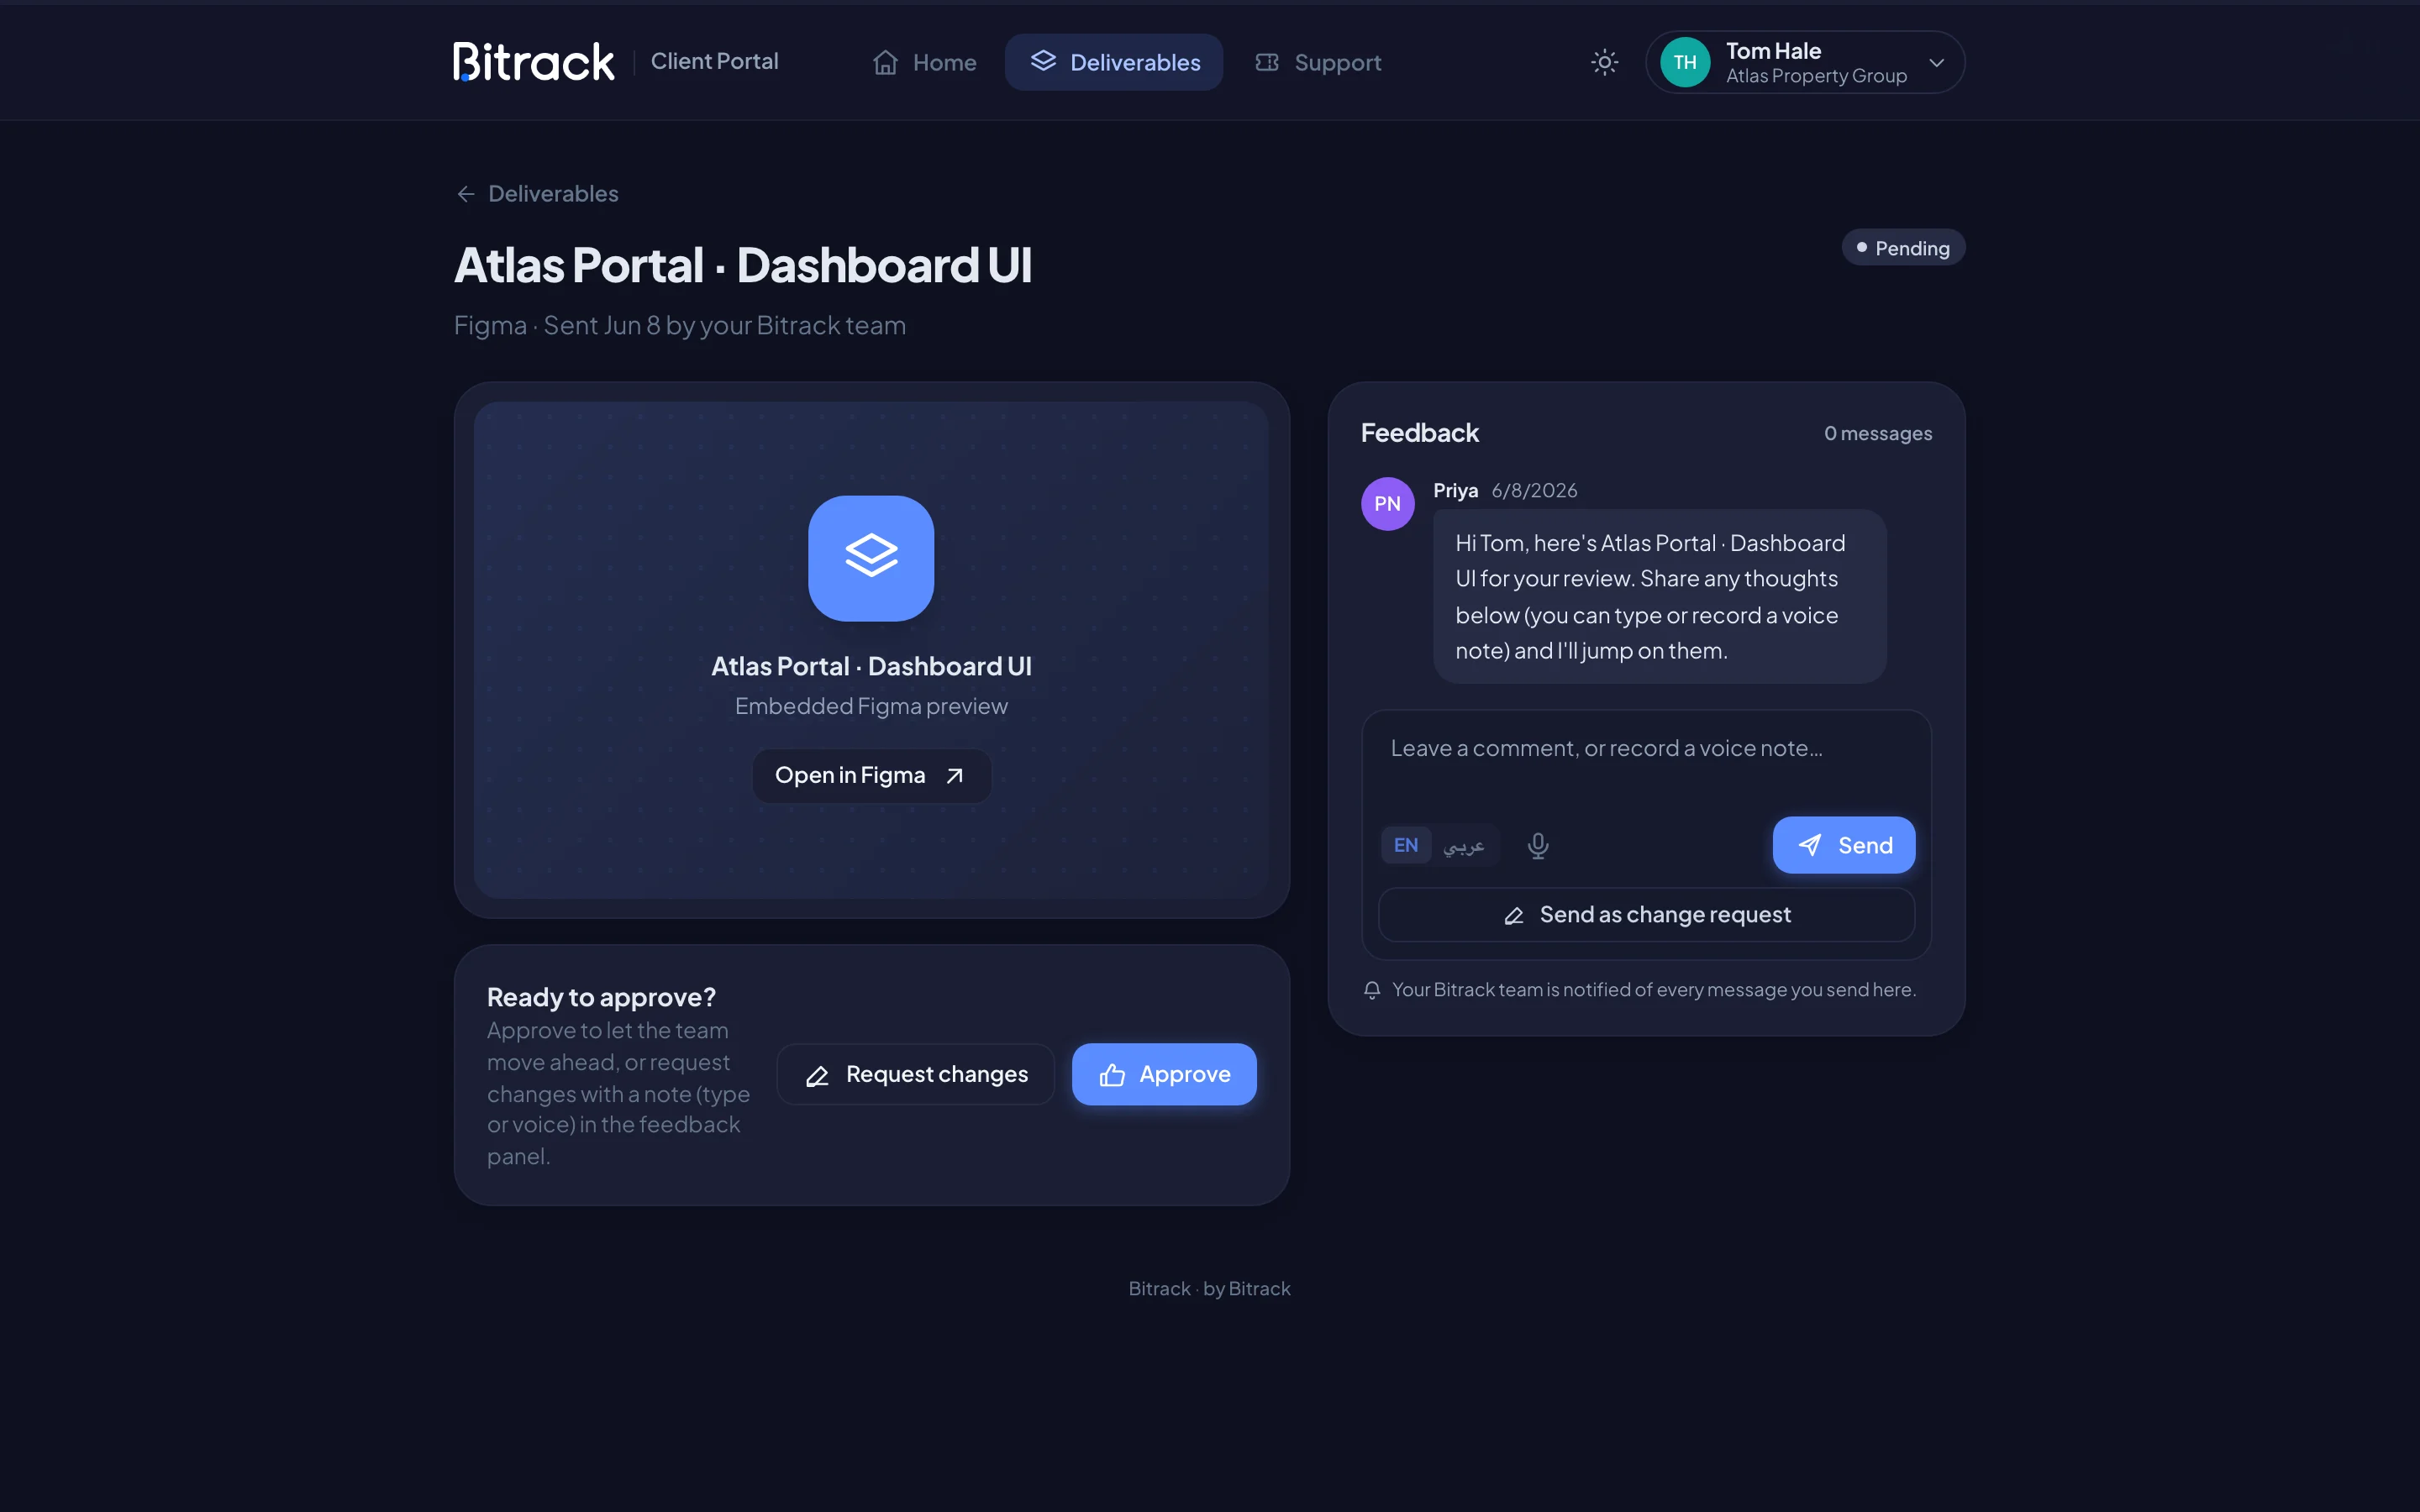Image resolution: width=2420 pixels, height=1512 pixels.
Task: Select EN language toggle
Action: click(1405, 846)
